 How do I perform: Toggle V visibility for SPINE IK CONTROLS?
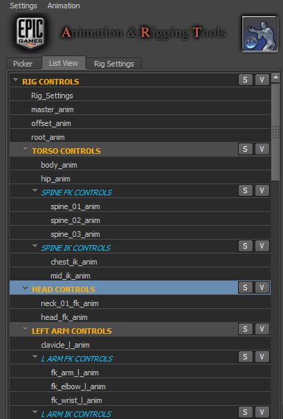[x=262, y=246]
